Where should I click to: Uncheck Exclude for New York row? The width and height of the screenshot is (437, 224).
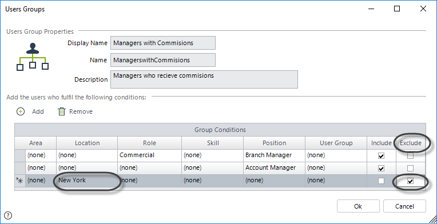[410, 181]
